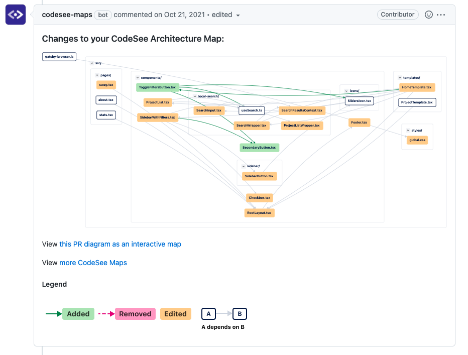The image size is (468, 355).
Task: Select the Footer.tsx node
Action: tap(359, 123)
